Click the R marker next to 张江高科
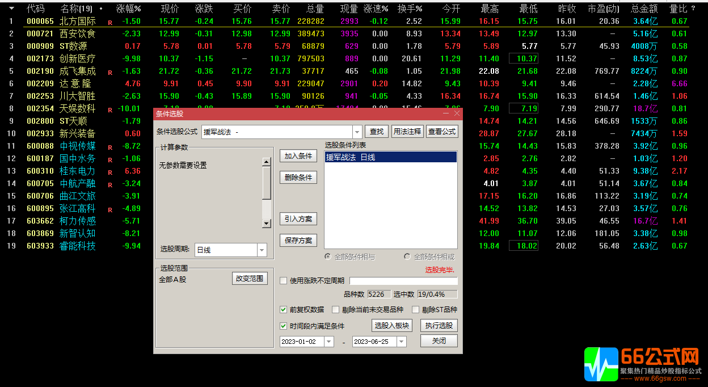The height and width of the screenshot is (387, 708). tap(110, 210)
